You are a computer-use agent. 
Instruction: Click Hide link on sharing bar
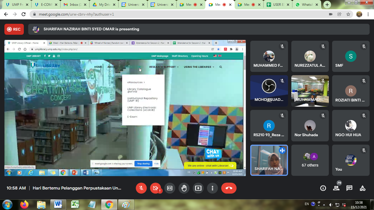(x=156, y=164)
